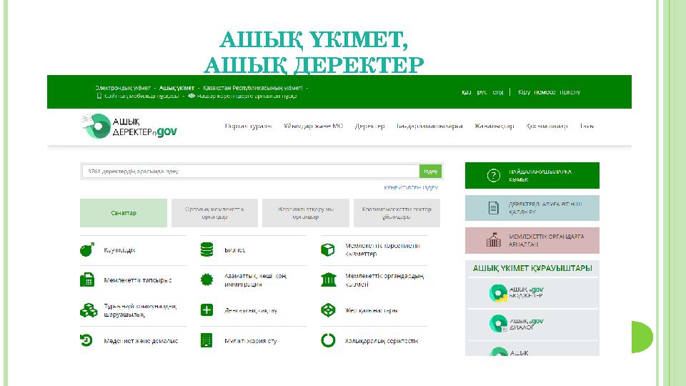Open the Халықаралық серіктестік category text
Image resolution: width=686 pixels, height=386 pixels.
click(x=382, y=340)
